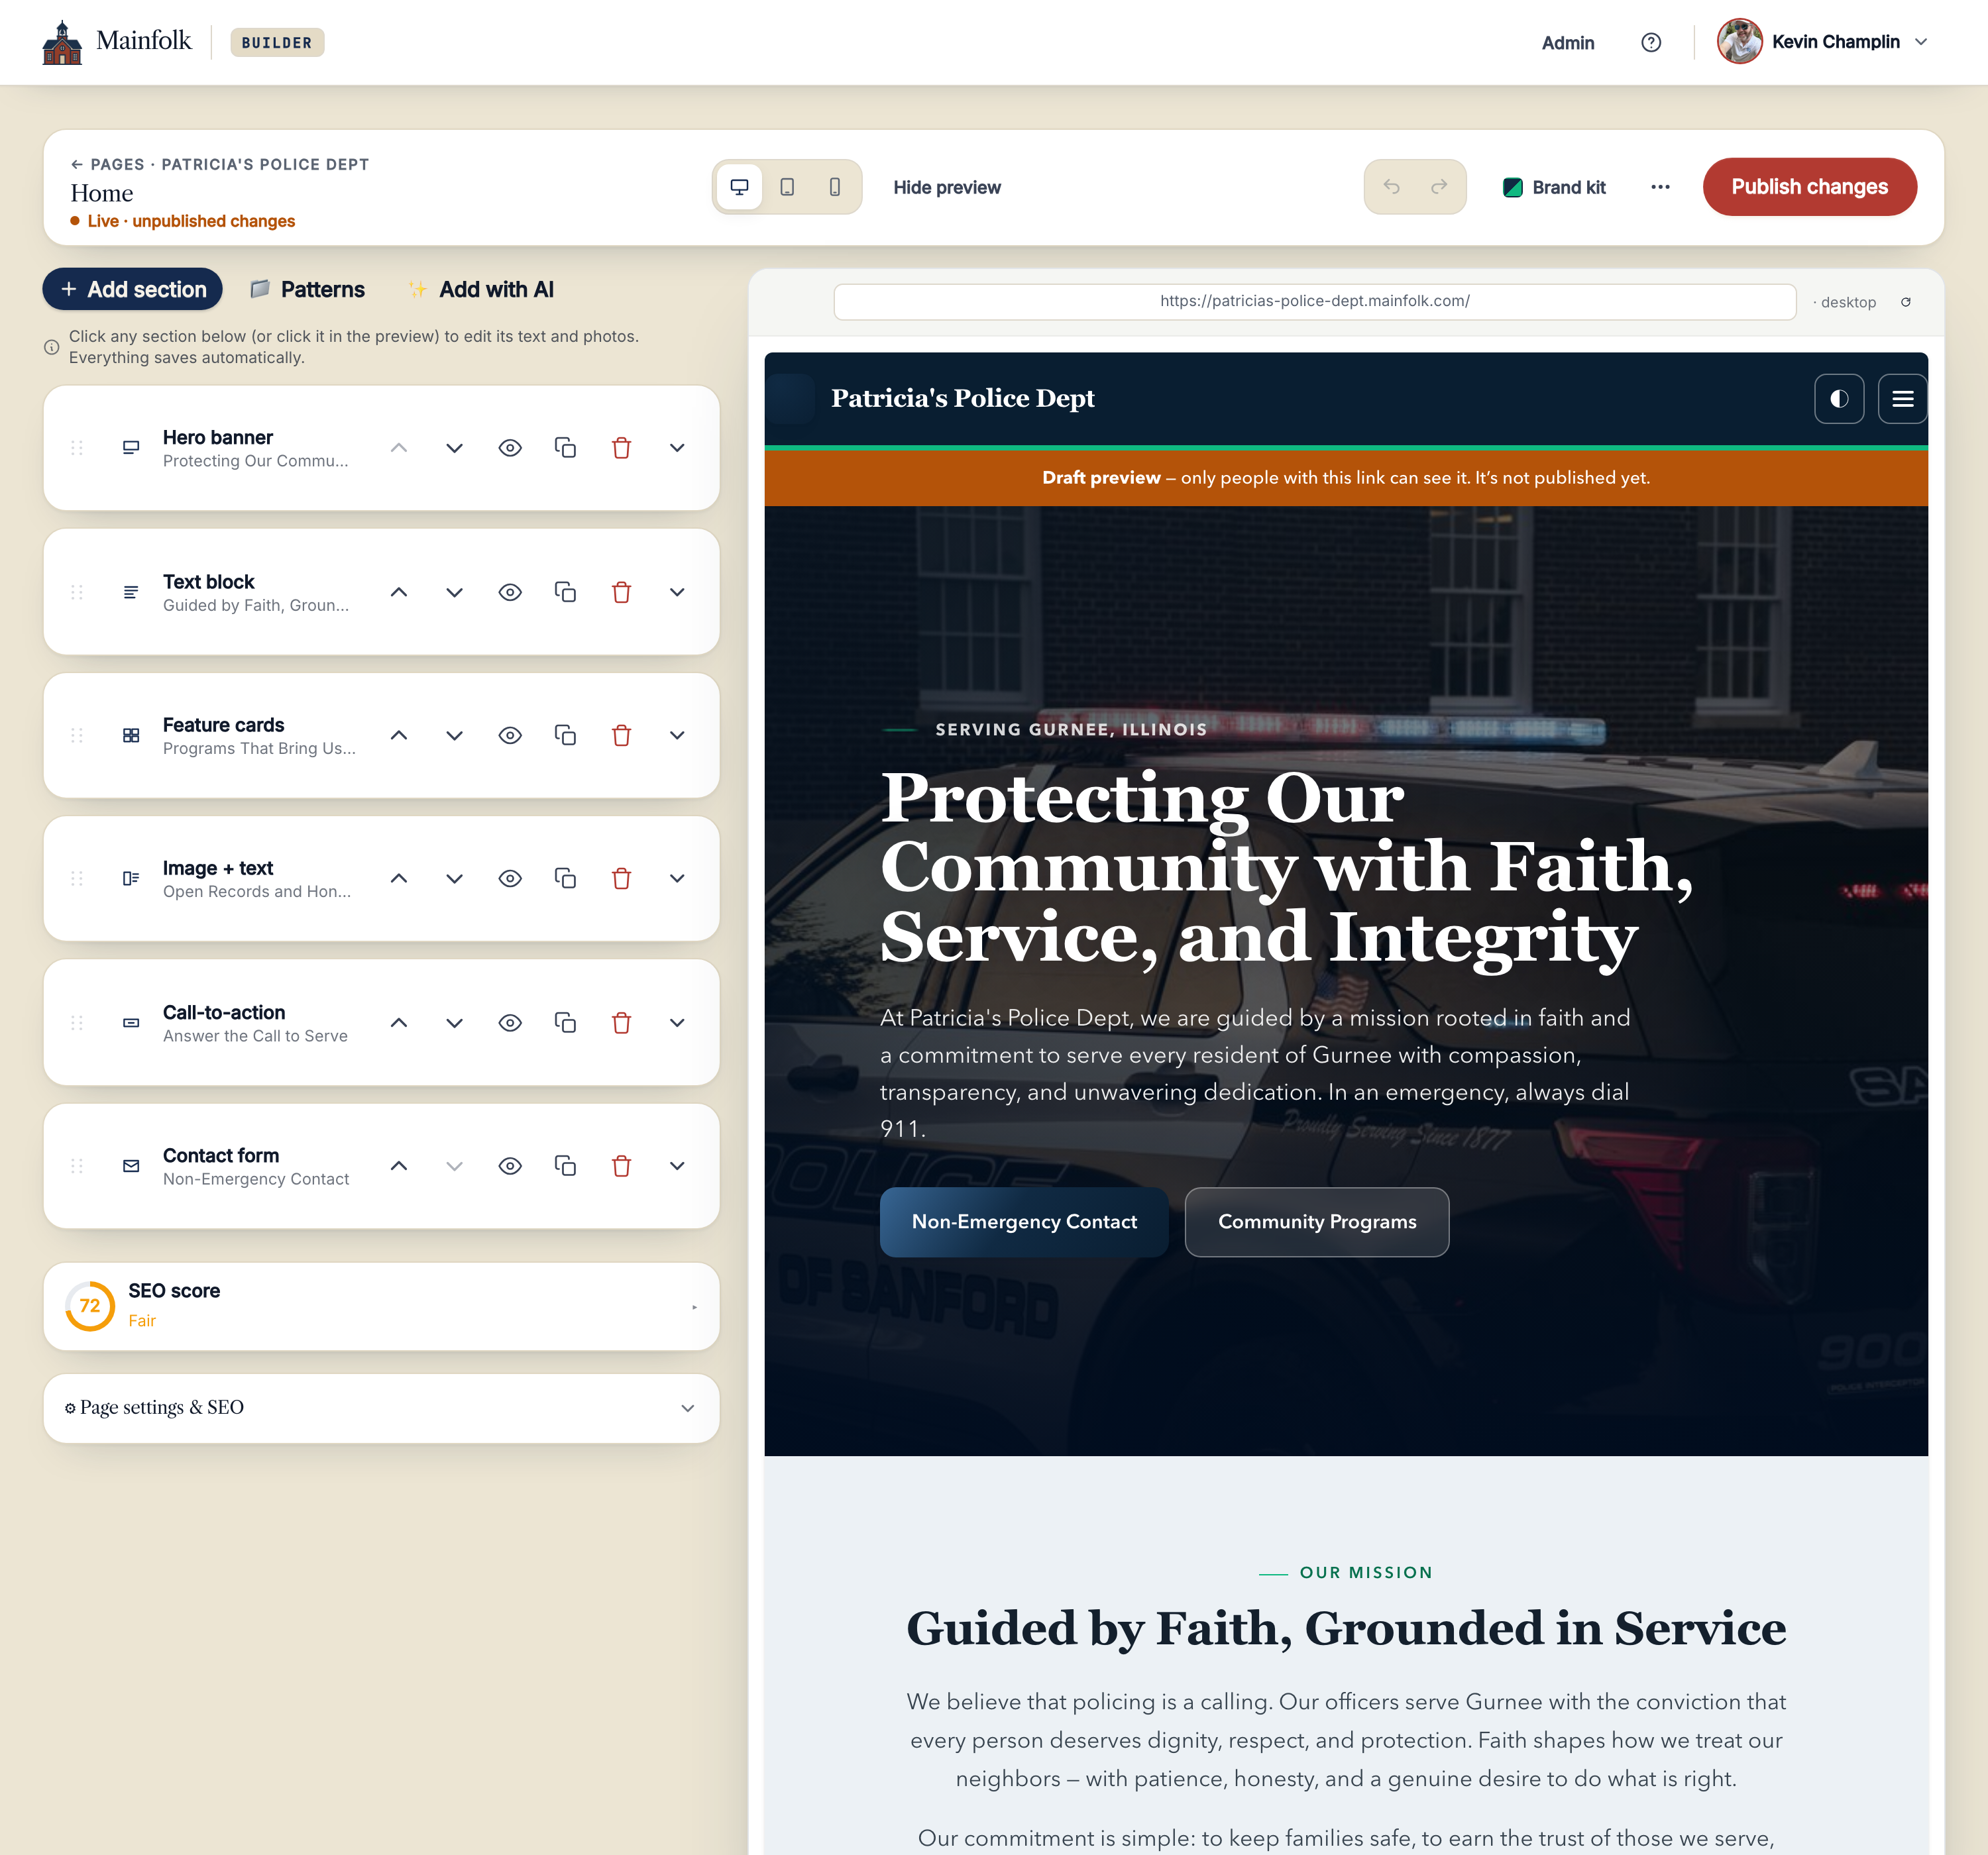Delete the Text block section
Image resolution: width=1988 pixels, height=1855 pixels.
pos(621,592)
